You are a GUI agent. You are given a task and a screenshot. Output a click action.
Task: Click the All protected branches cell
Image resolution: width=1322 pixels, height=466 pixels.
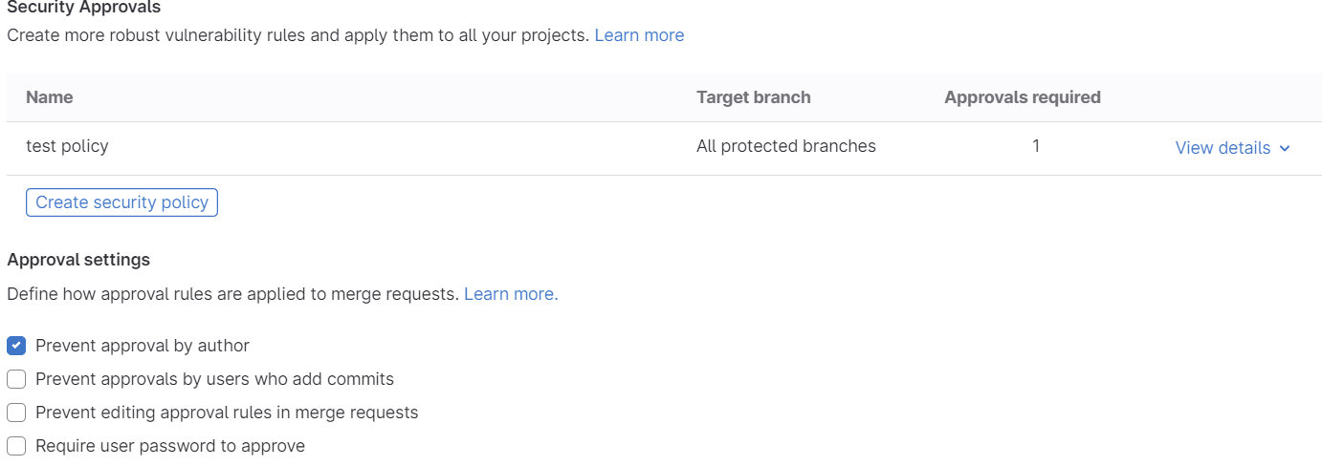coord(786,146)
